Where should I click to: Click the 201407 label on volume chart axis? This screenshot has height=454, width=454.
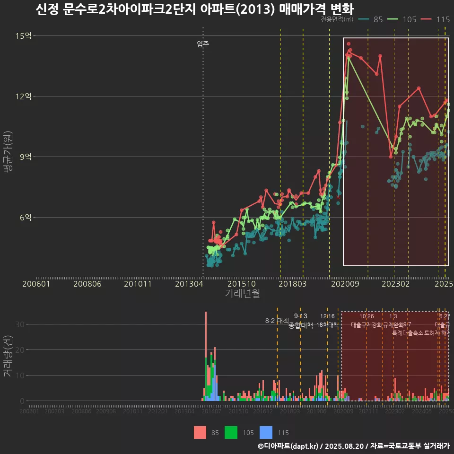(211, 411)
